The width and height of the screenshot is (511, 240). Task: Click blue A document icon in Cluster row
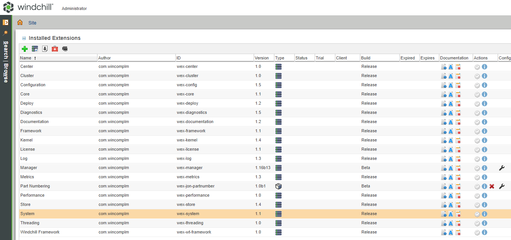[451, 76]
